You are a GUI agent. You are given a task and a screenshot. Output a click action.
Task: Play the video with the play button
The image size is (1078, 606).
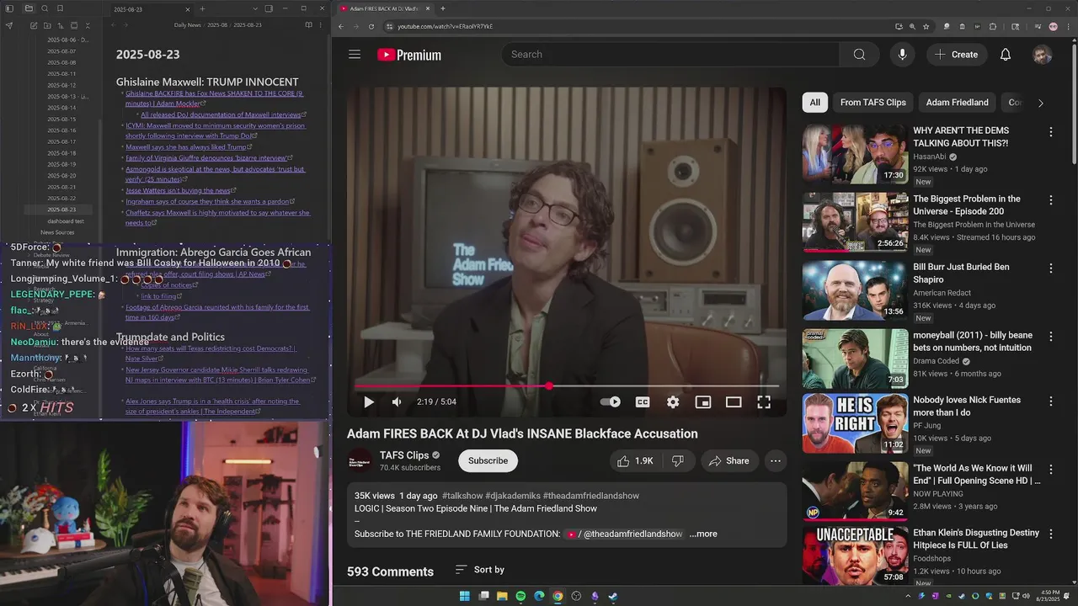pos(368,402)
